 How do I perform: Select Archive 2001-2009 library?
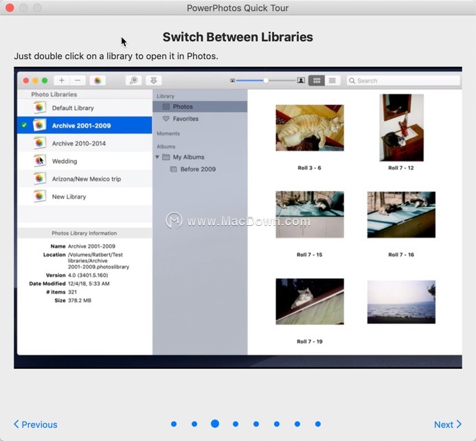tap(84, 125)
